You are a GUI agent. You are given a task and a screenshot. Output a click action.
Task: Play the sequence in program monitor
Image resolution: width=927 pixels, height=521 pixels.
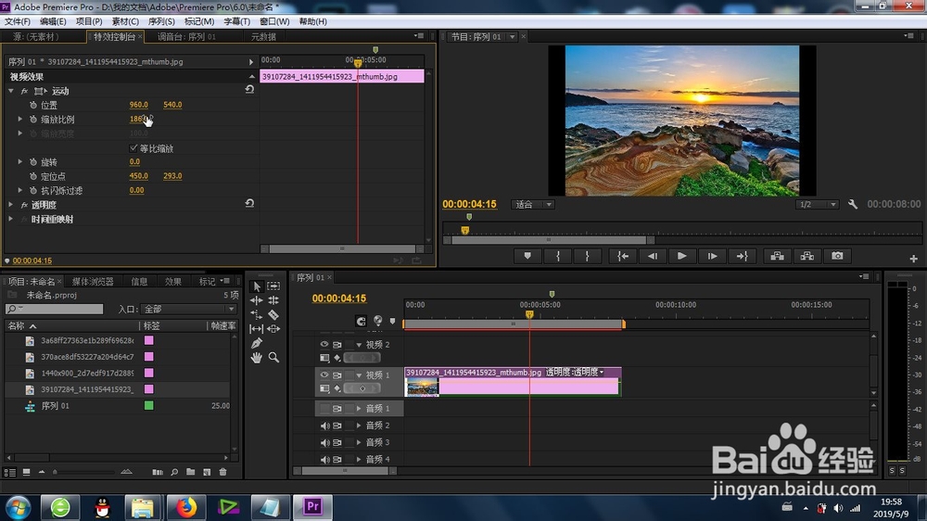pos(682,256)
